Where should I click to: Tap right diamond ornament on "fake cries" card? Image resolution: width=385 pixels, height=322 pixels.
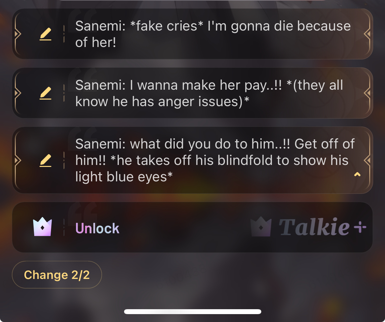367,34
